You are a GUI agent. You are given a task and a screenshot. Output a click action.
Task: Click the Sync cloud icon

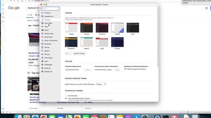point(43,61)
